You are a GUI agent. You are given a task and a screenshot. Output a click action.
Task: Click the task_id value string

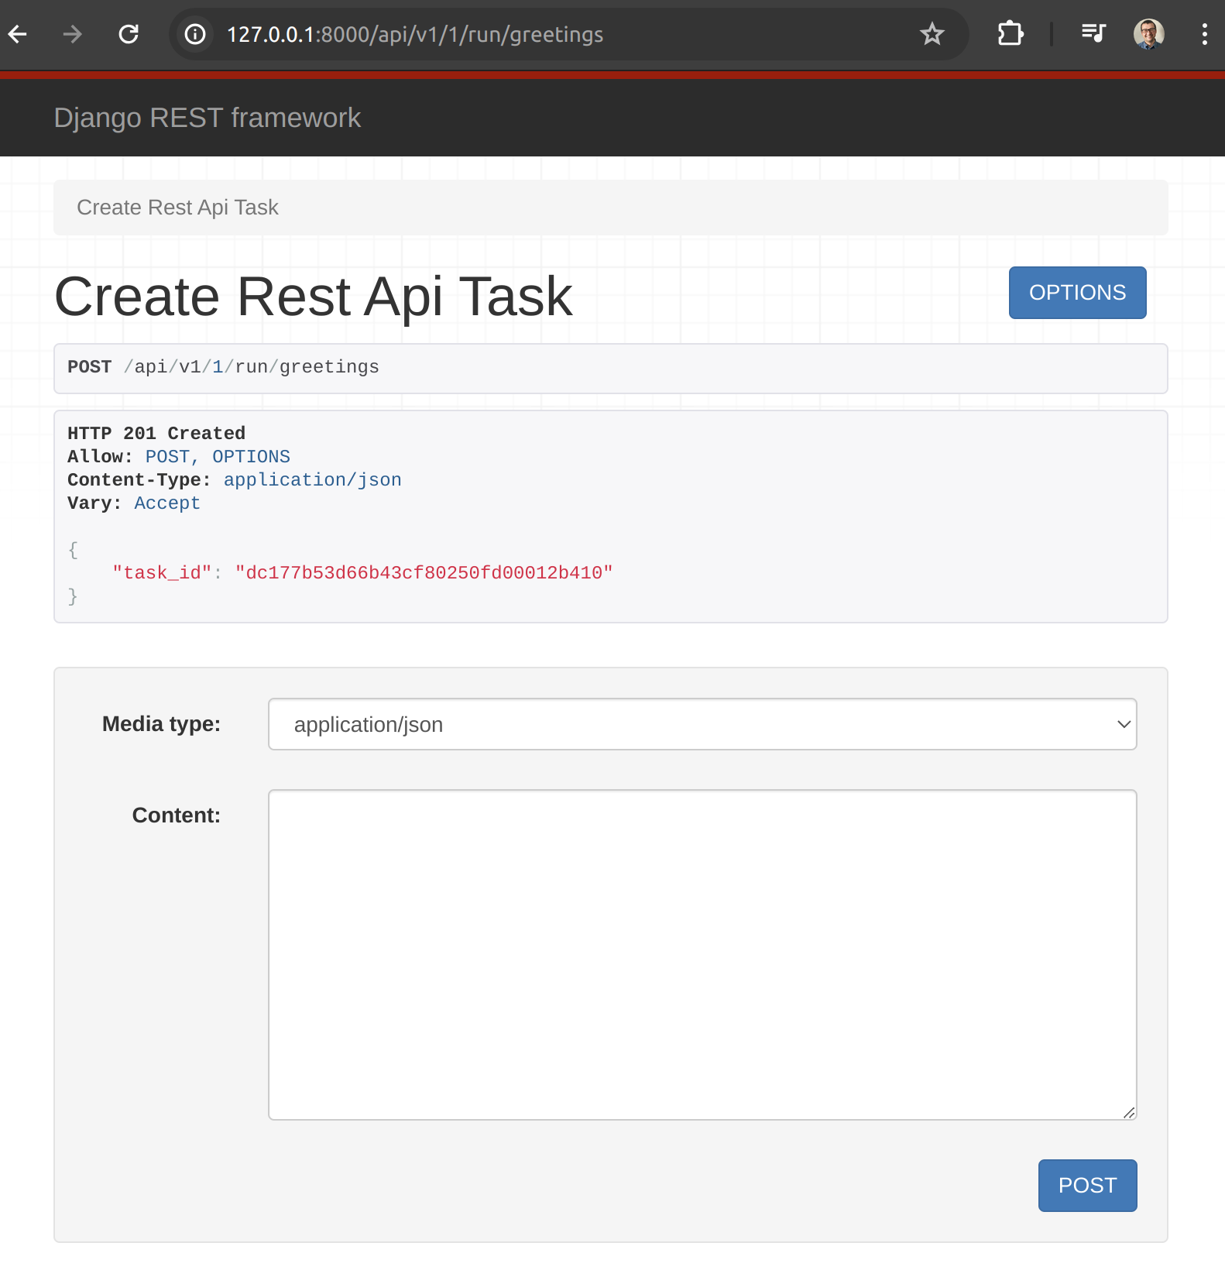click(x=424, y=573)
